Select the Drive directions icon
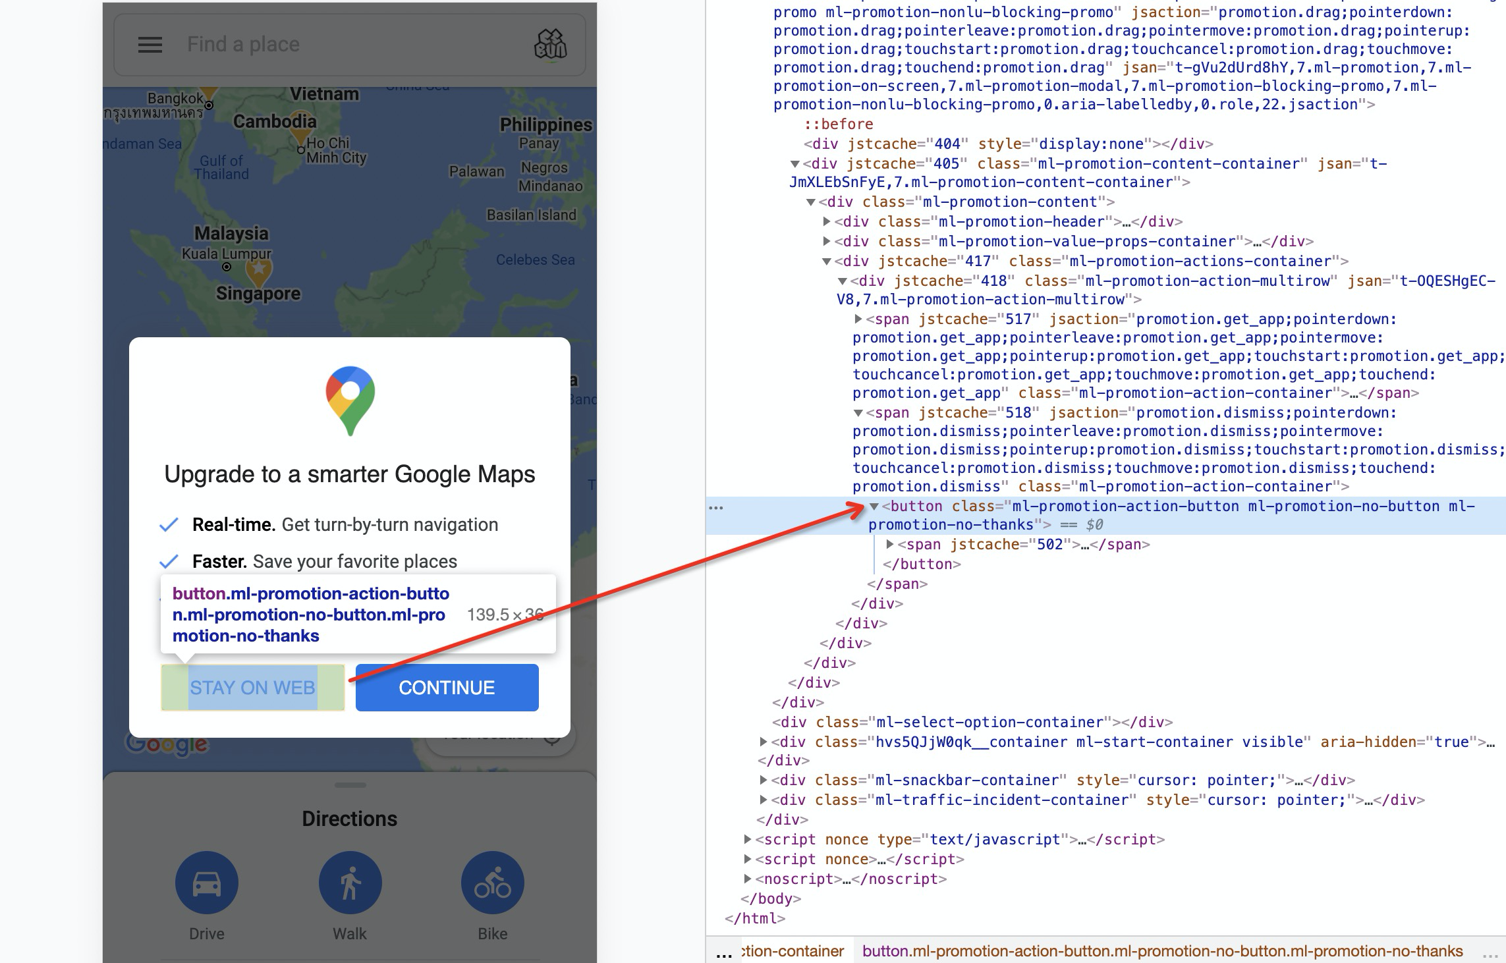 click(x=206, y=883)
